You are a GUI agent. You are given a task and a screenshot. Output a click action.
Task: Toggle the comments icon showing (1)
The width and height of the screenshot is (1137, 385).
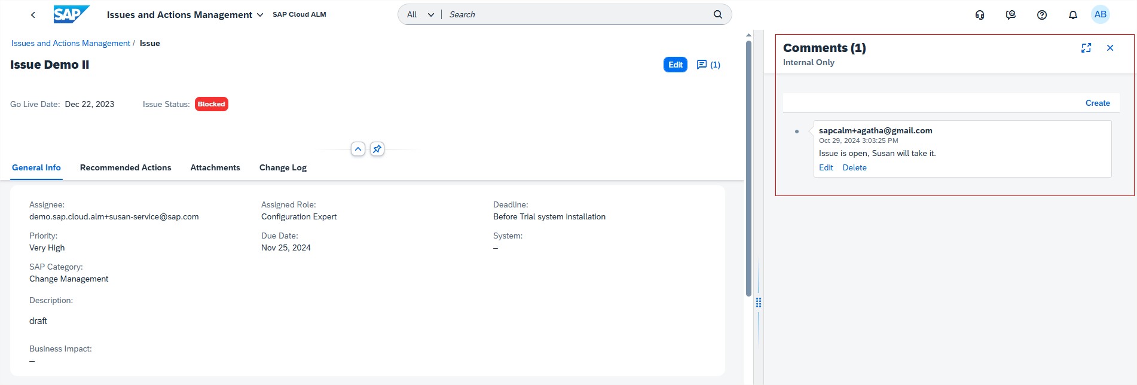point(708,65)
